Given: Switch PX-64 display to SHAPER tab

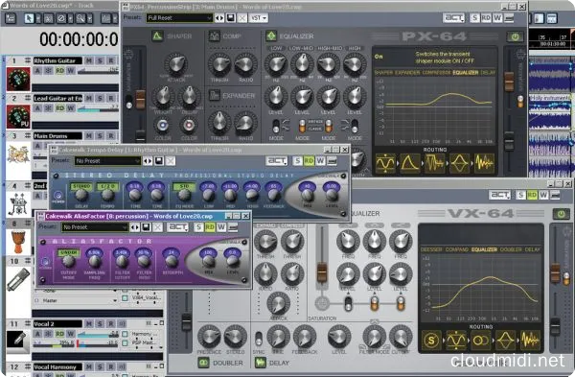Looking at the screenshot, I should (x=383, y=72).
